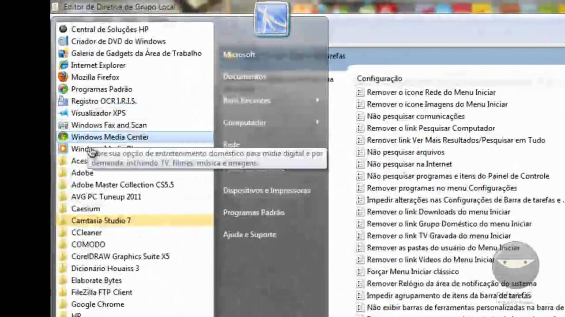The width and height of the screenshot is (565, 317).
Task: Click the Central de Soluções HP icon
Action: (x=63, y=29)
